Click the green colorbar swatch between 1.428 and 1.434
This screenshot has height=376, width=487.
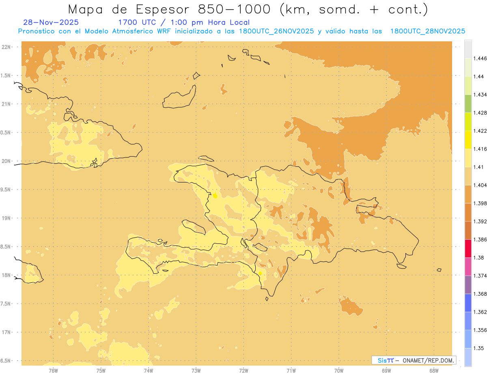point(468,103)
